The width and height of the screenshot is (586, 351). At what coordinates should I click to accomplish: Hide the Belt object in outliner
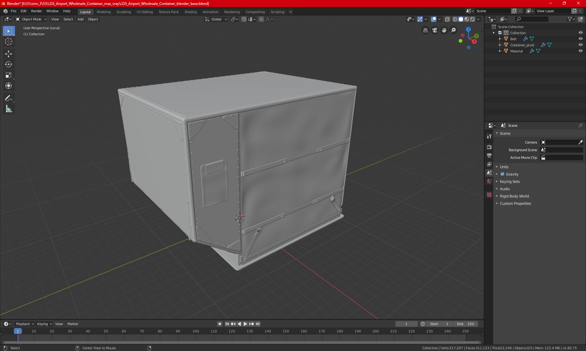pyautogui.click(x=581, y=39)
